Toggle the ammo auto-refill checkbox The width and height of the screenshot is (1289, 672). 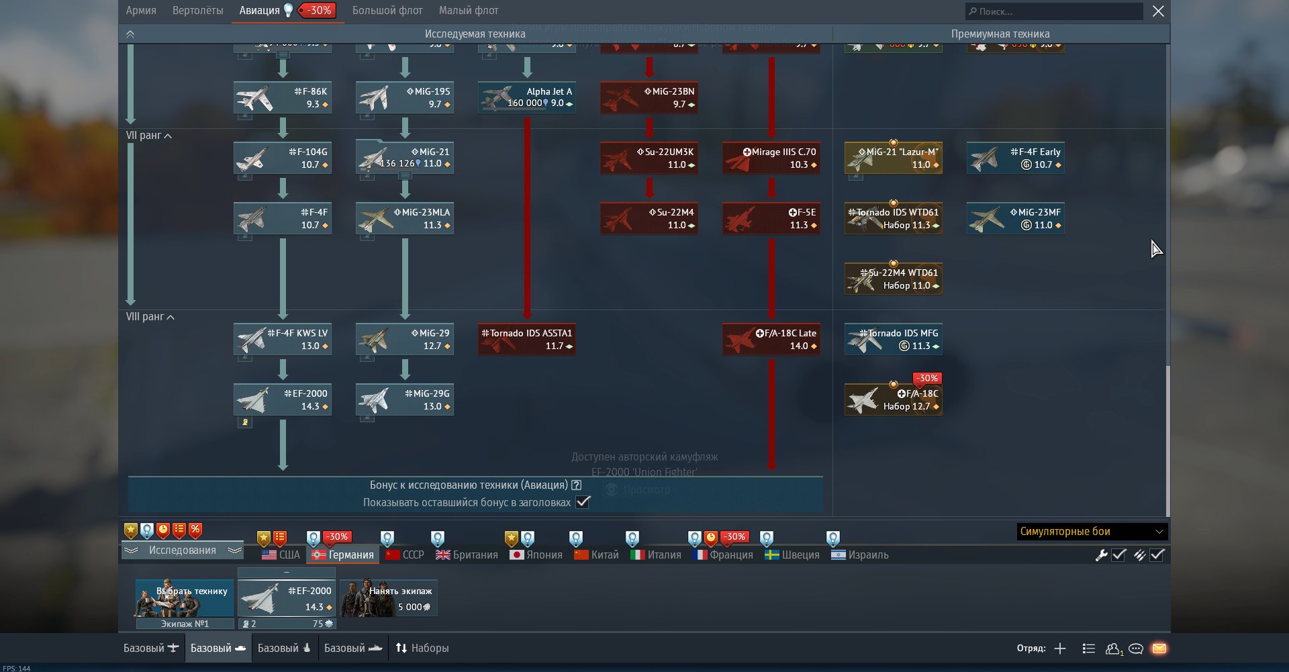[1157, 555]
